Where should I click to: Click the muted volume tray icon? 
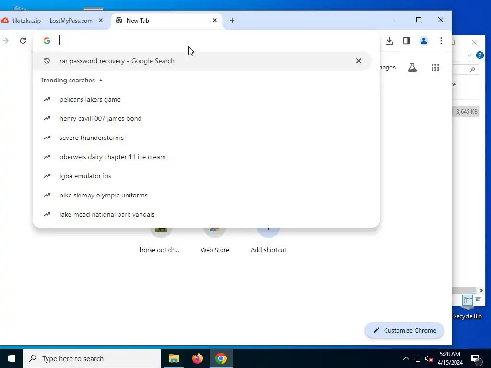429,358
